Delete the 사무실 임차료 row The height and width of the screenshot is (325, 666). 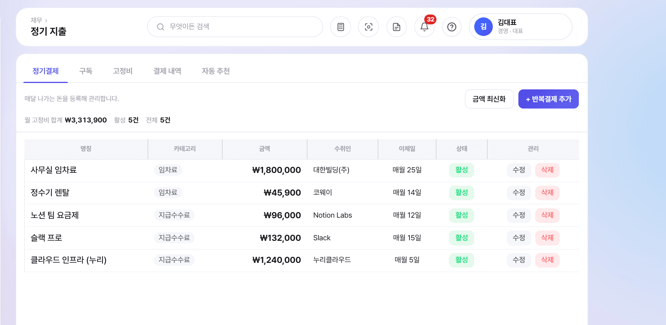(547, 170)
